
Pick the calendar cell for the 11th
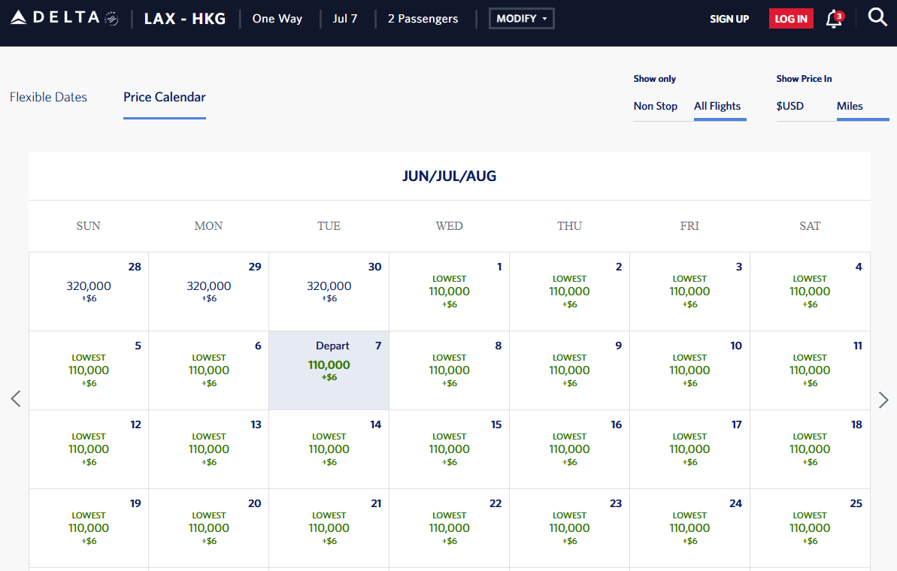click(x=810, y=370)
